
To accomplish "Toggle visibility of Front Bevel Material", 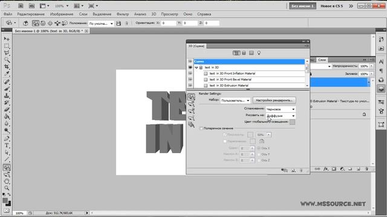I will coord(190,79).
